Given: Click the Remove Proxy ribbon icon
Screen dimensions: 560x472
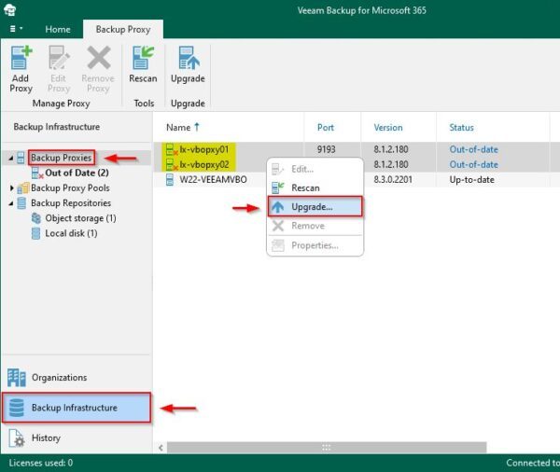Looking at the screenshot, I should (99, 58).
